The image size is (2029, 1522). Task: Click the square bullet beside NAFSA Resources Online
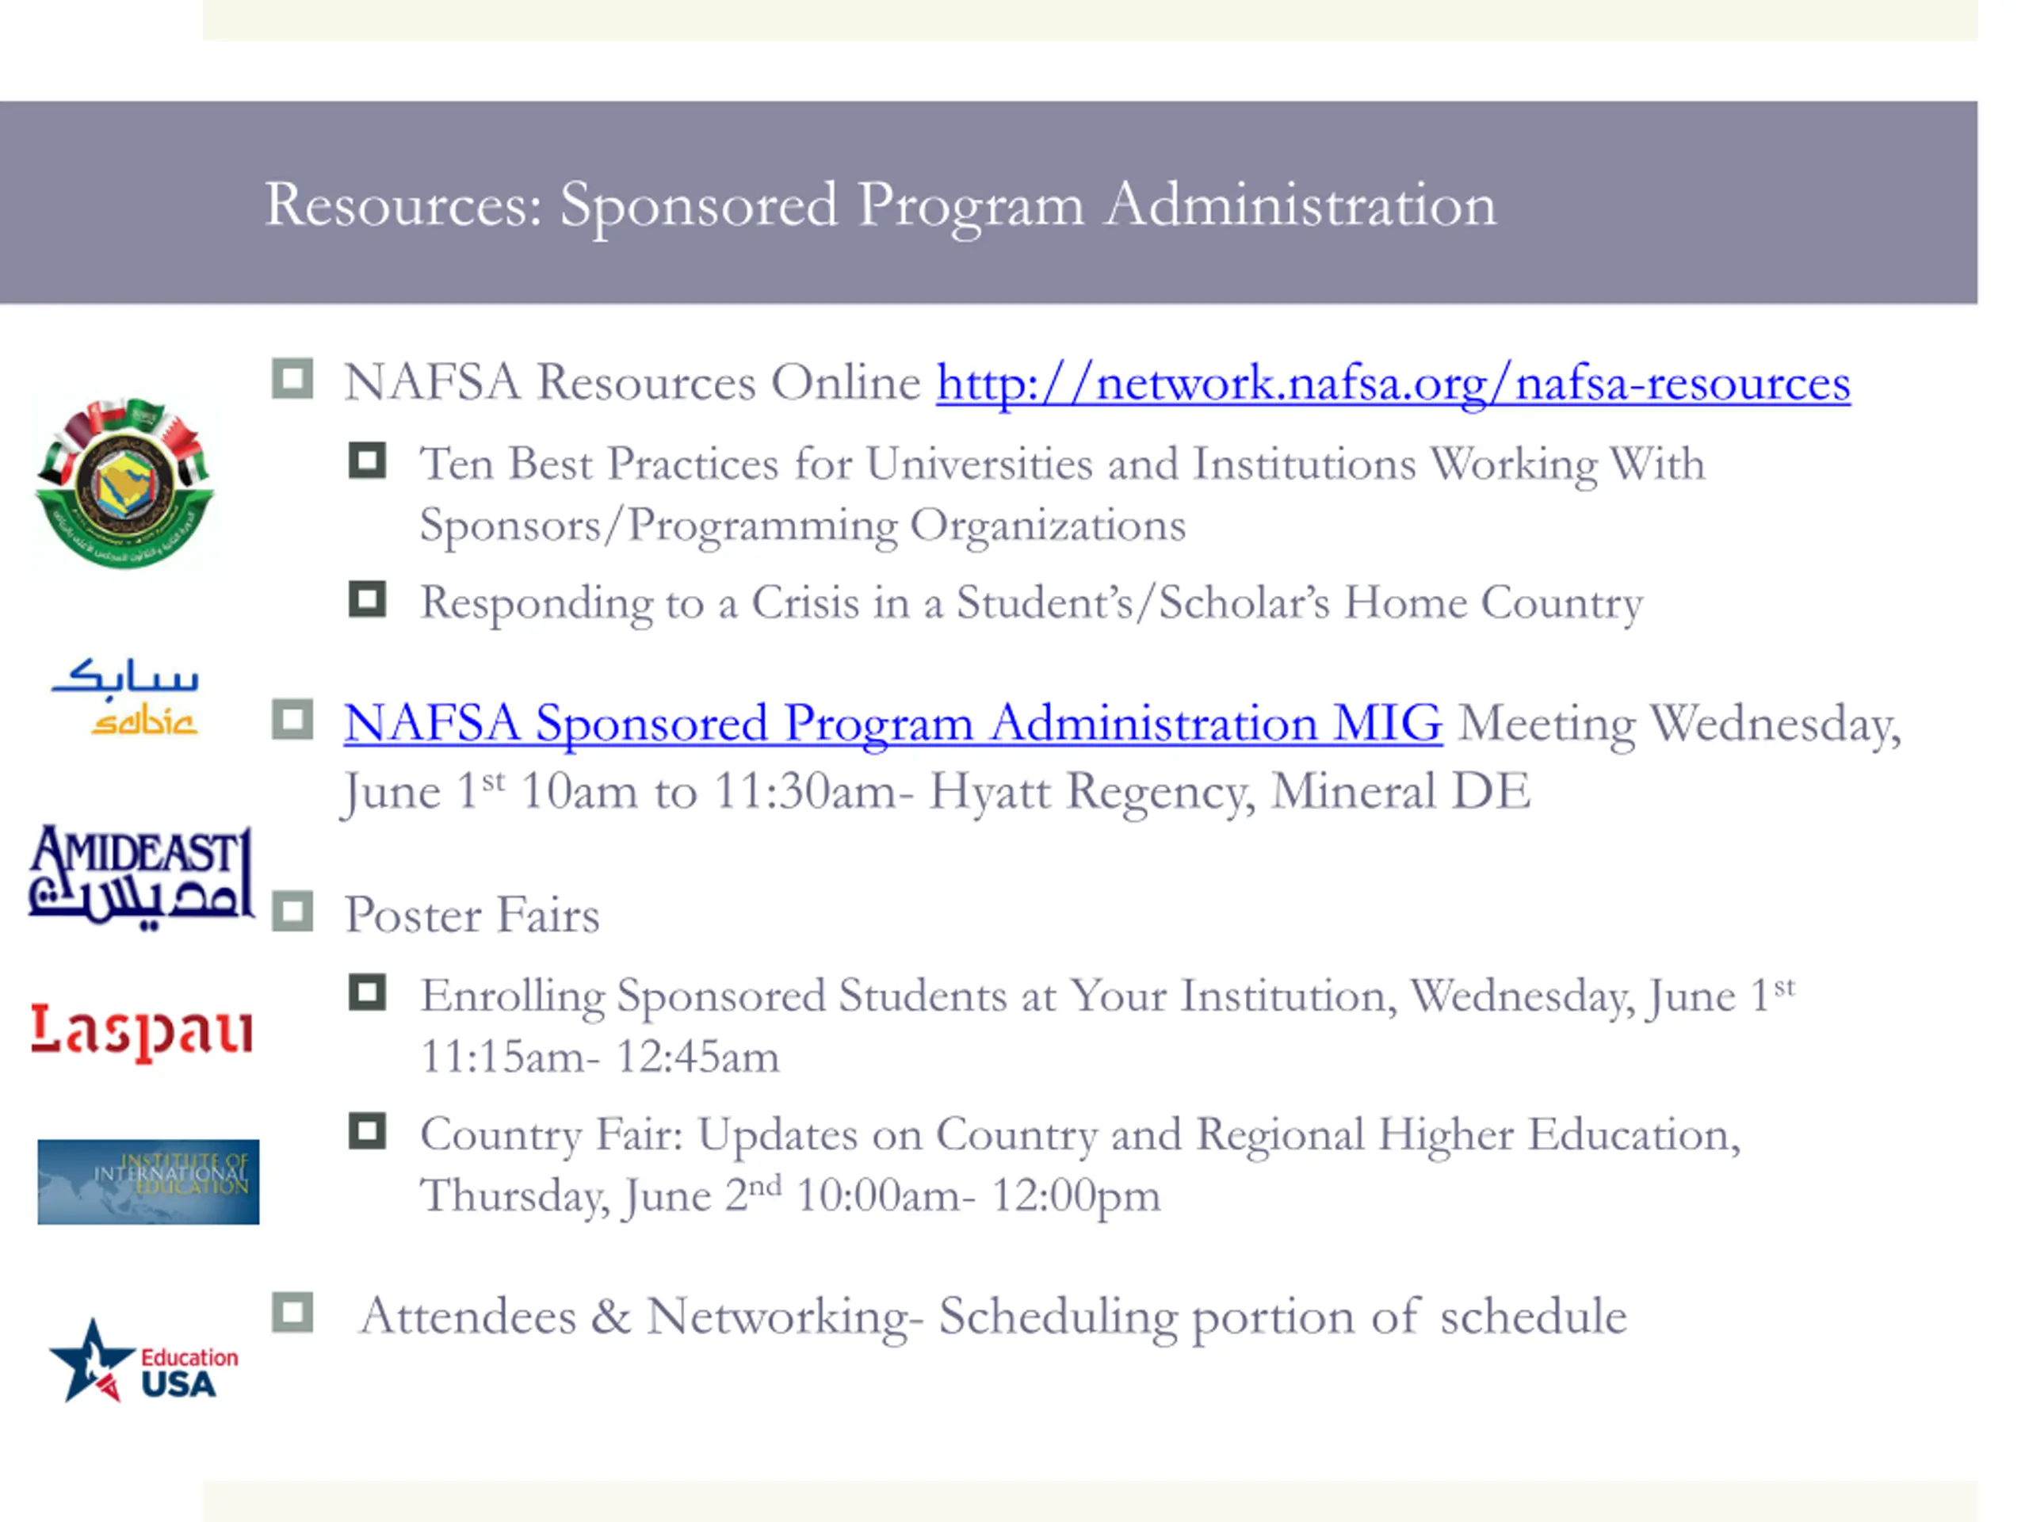click(292, 379)
